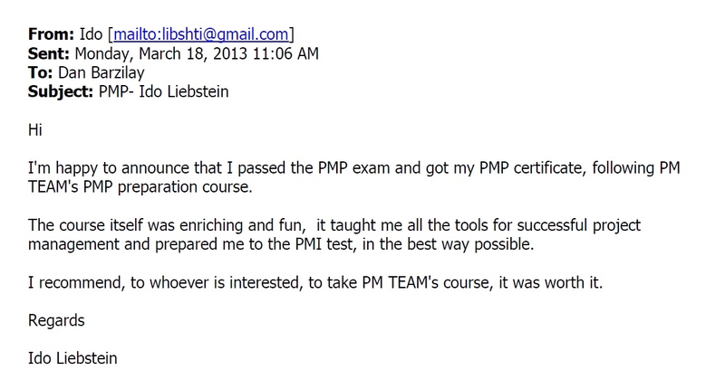
Task: Click the signature Ido Liebstein at bottom
Action: 72,358
